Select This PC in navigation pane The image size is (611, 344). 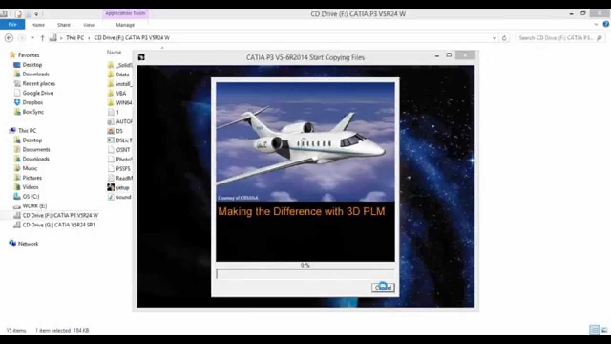coord(27,130)
